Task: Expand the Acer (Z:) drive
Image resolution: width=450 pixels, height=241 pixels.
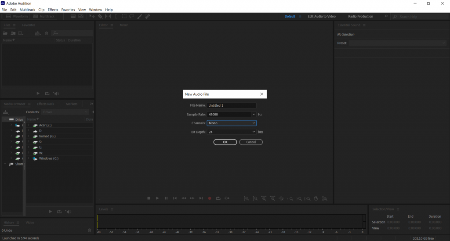Action: [29, 125]
